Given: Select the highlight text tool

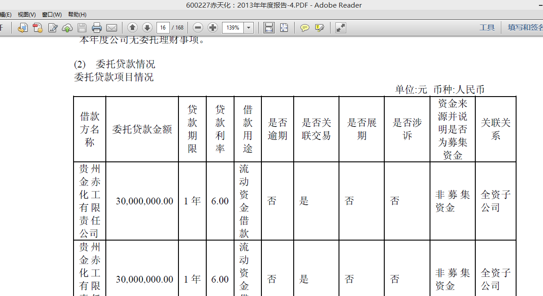Looking at the screenshot, I should 320,28.
